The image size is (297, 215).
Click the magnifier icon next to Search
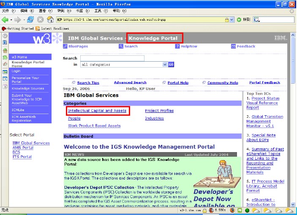(121, 46)
